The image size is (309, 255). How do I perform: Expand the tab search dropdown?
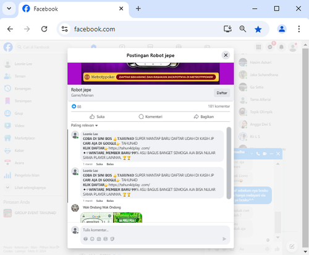point(9,9)
